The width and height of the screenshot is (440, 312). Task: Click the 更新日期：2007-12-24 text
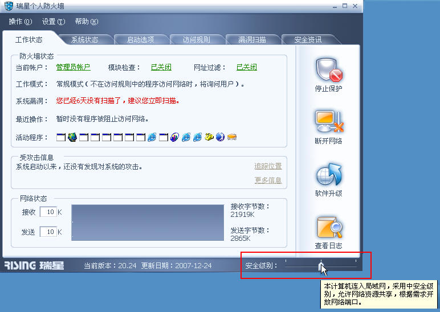[x=176, y=265]
